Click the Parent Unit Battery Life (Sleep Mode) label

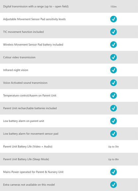point(26,159)
